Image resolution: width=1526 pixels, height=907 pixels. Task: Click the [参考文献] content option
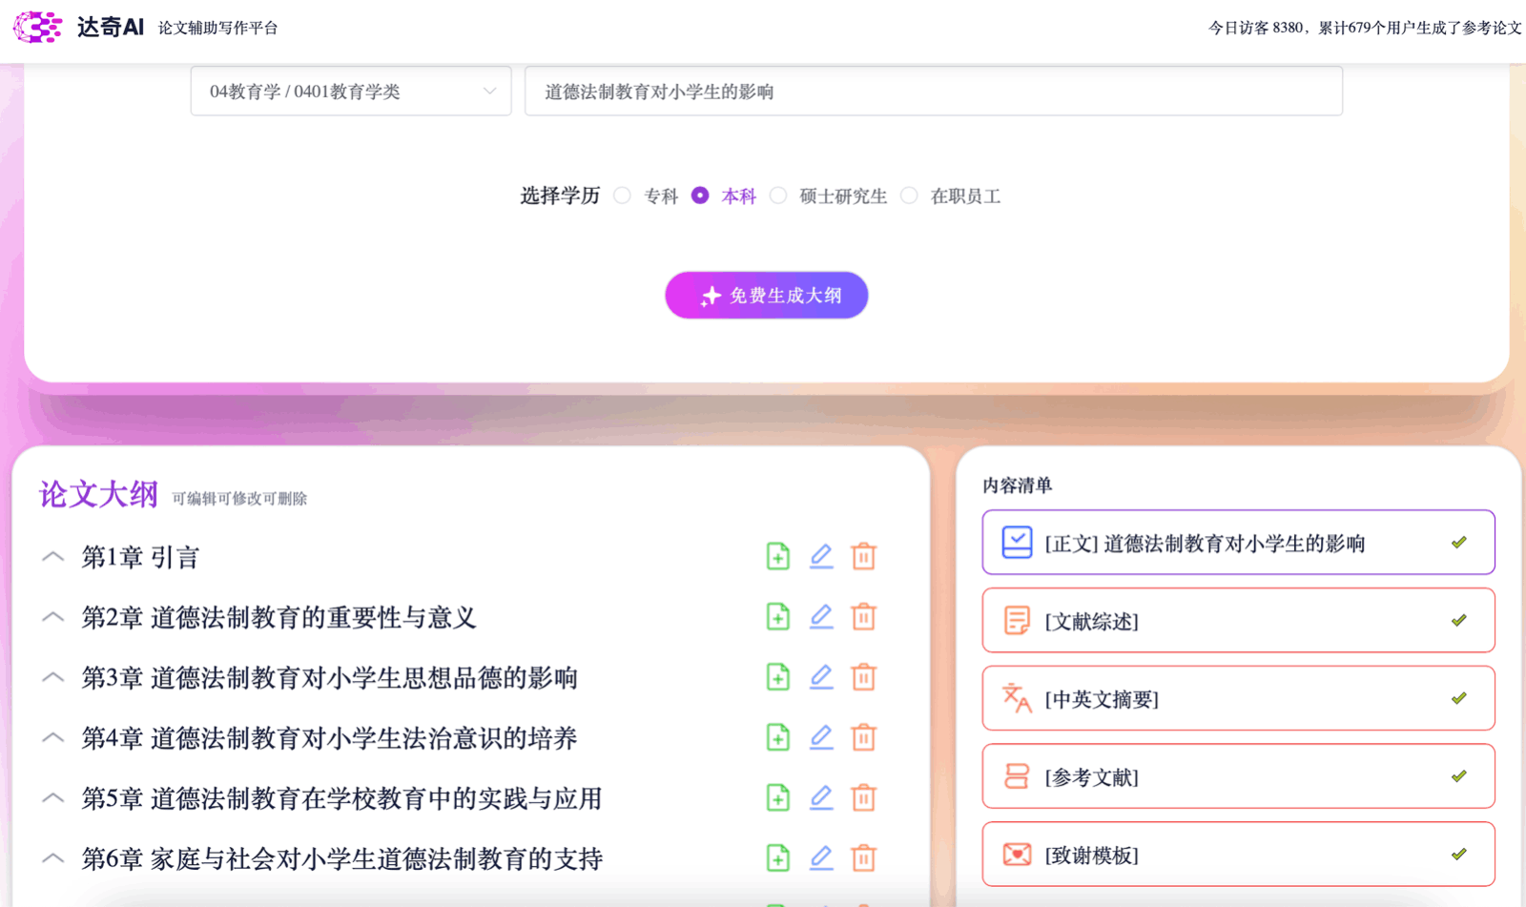(x=1237, y=777)
